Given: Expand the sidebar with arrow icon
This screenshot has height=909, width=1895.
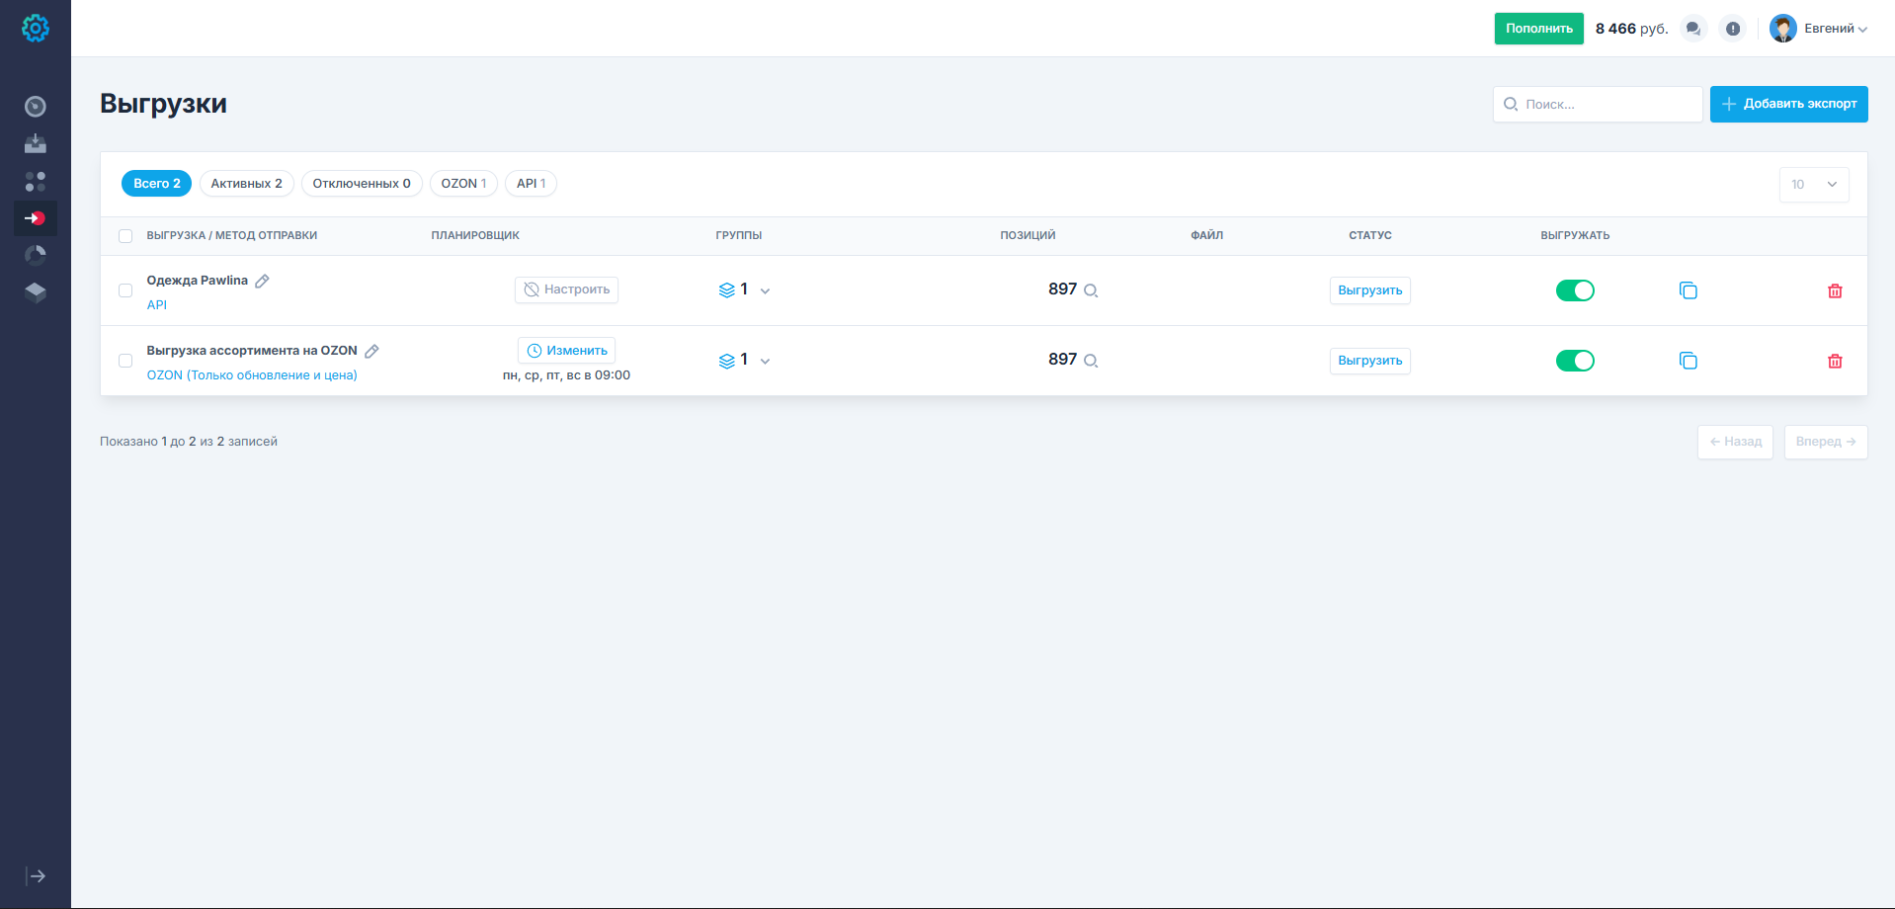Looking at the screenshot, I should (x=36, y=876).
